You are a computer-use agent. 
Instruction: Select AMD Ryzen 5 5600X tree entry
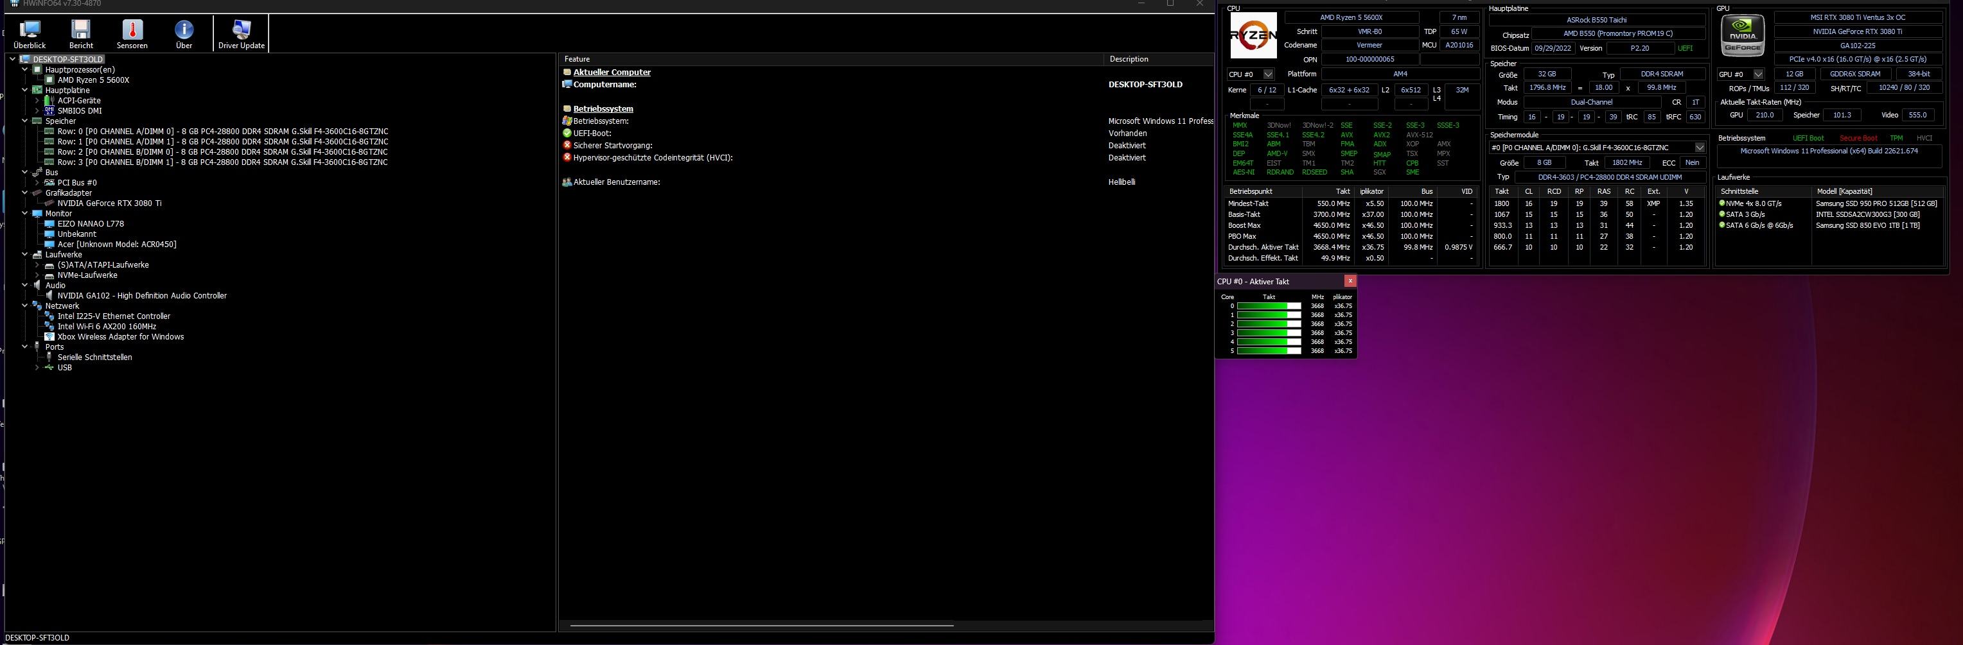pyautogui.click(x=93, y=80)
